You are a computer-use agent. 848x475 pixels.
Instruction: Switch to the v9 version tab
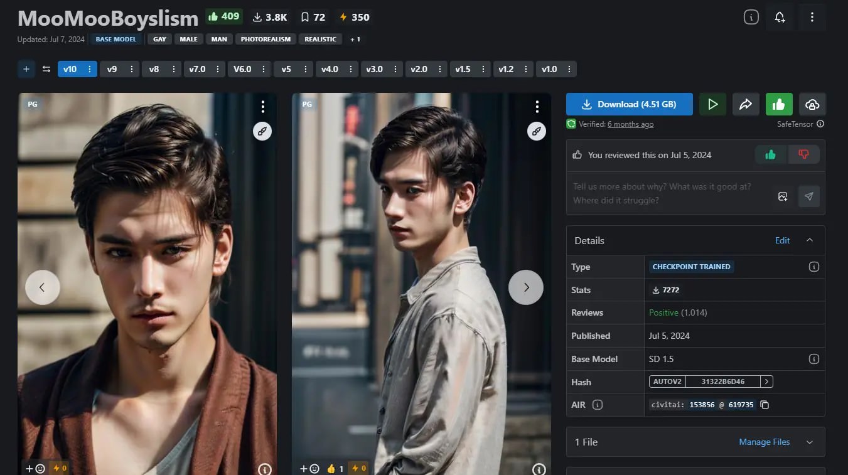point(112,69)
